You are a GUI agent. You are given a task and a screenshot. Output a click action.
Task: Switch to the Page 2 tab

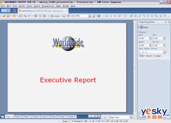coord(18,117)
